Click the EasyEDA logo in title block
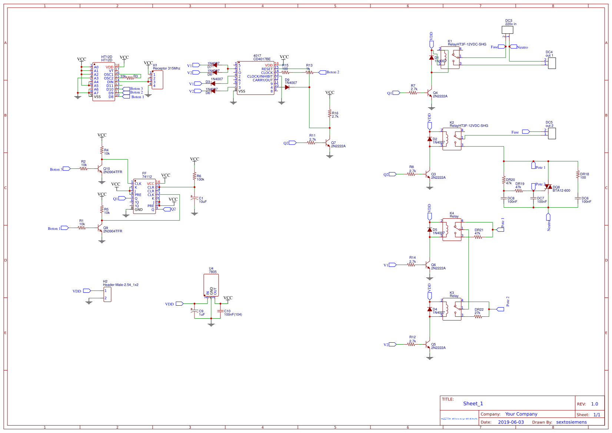The height and width of the screenshot is (433, 612). click(x=459, y=419)
